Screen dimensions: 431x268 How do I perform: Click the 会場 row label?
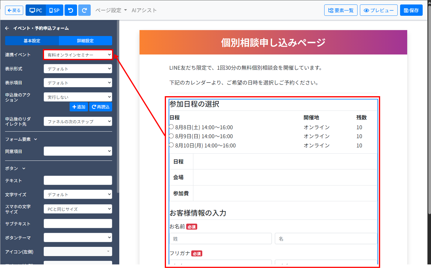178,177
